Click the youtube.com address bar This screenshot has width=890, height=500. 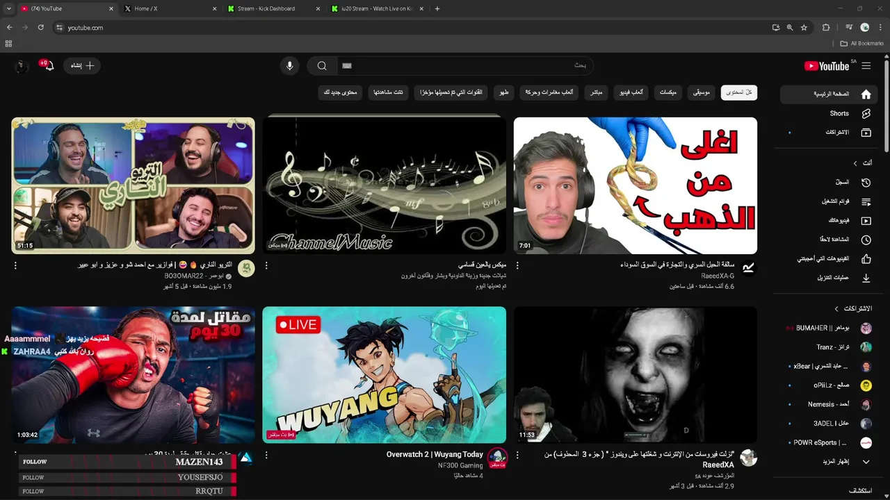point(410,28)
